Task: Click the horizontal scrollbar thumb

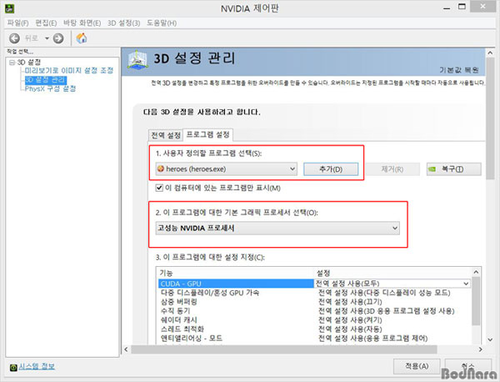Action: click(284, 349)
